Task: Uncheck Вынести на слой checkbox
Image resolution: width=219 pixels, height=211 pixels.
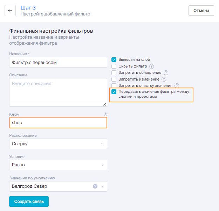Action: 114,60
